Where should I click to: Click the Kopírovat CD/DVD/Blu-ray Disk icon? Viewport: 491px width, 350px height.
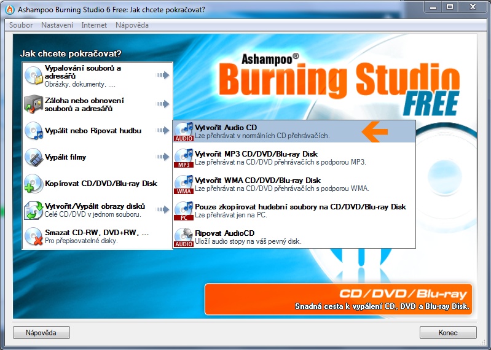33,184
